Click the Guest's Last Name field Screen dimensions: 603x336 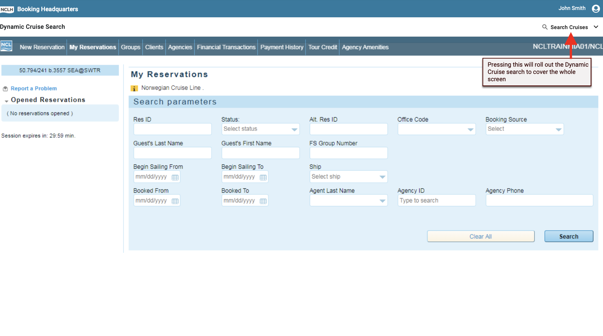[172, 153]
